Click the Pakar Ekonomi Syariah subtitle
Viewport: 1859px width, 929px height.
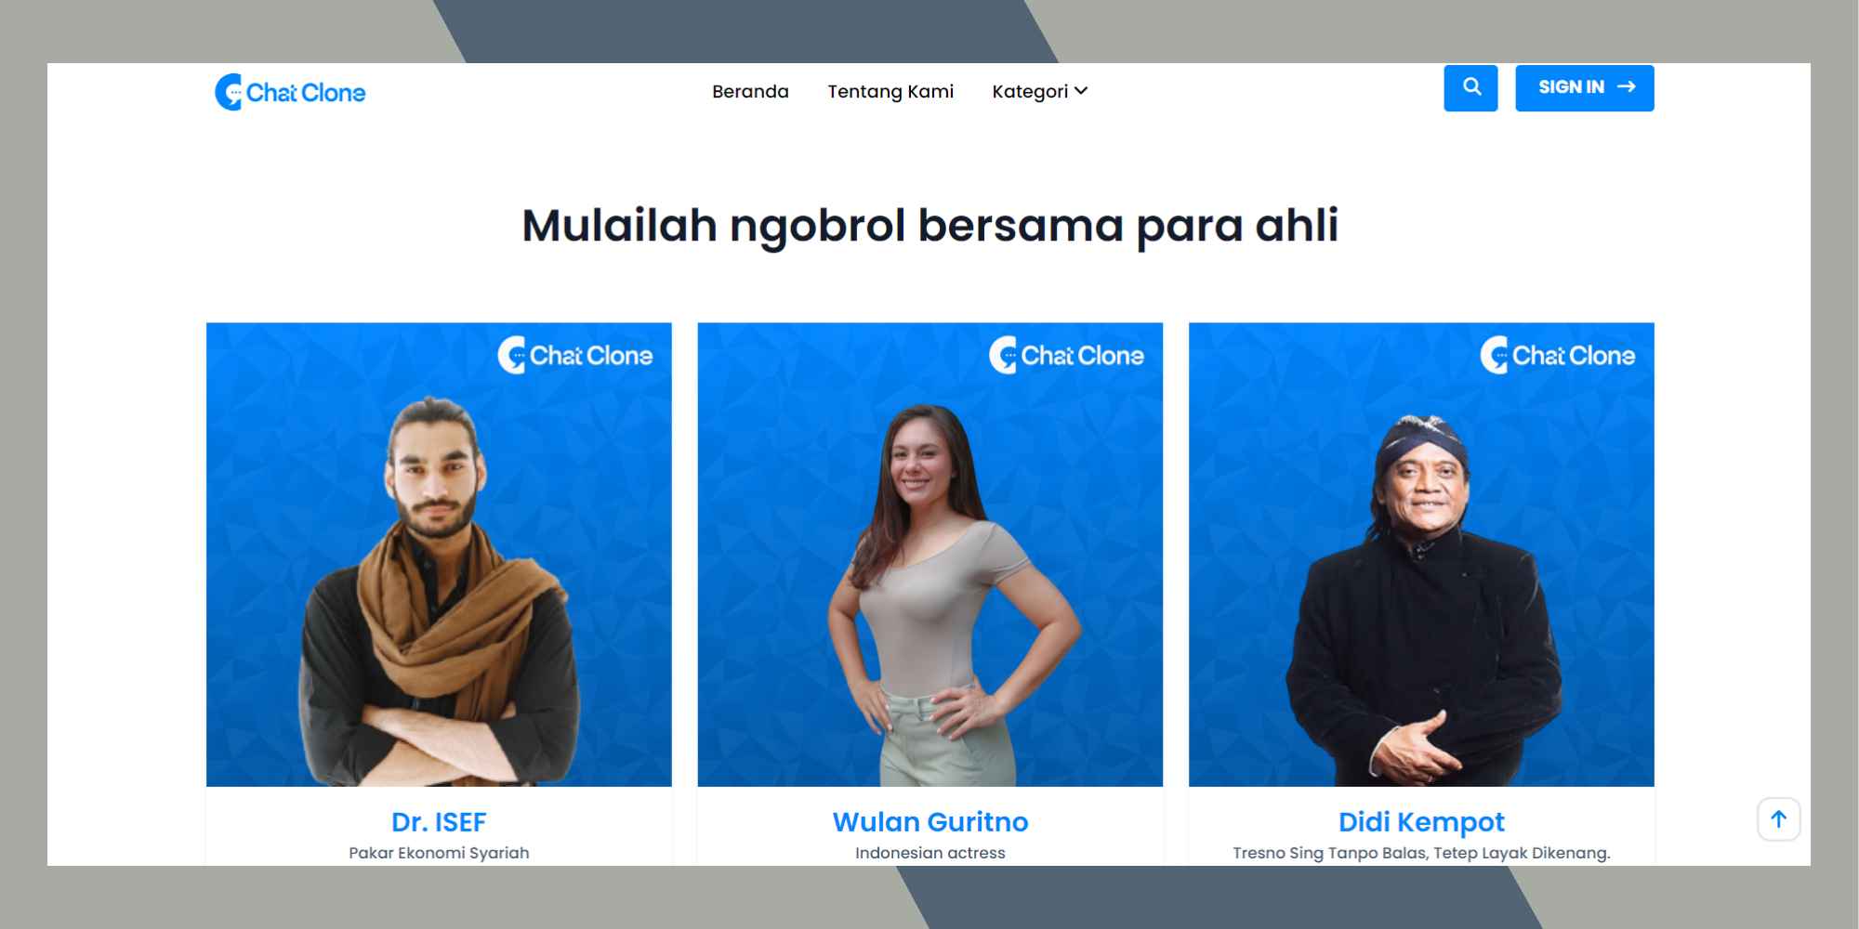[439, 853]
